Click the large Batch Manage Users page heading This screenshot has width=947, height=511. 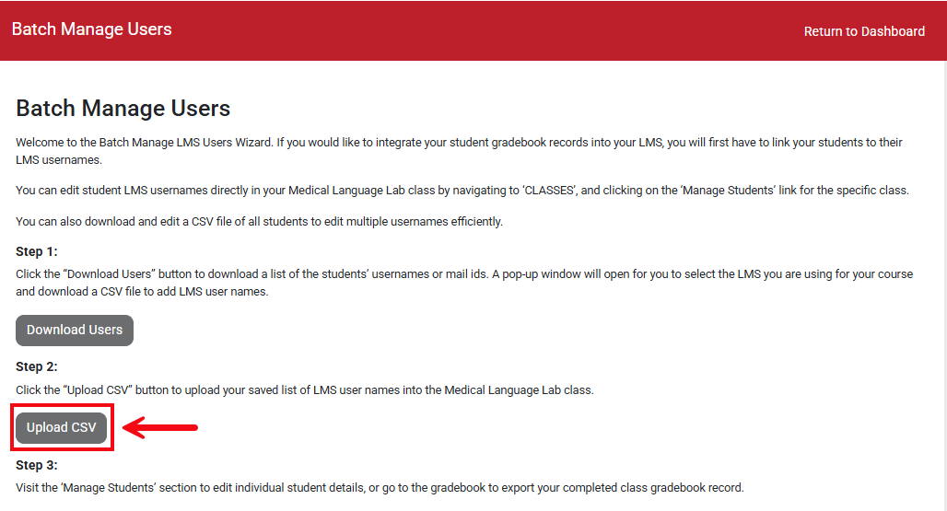pyautogui.click(x=123, y=109)
